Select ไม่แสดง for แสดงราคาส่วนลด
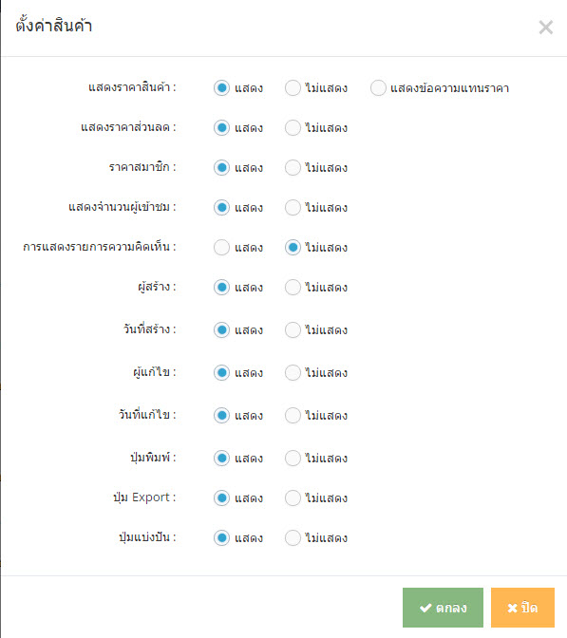The height and width of the screenshot is (638, 567). [x=293, y=128]
